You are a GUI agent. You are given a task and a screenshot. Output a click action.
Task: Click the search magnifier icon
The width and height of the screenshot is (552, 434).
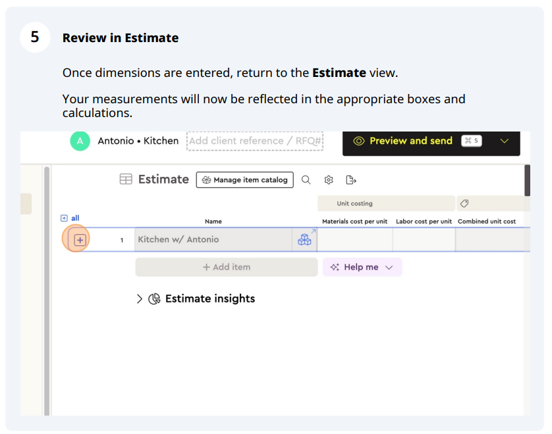coord(306,180)
